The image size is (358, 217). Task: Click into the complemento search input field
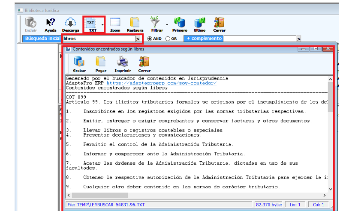pos(260,39)
